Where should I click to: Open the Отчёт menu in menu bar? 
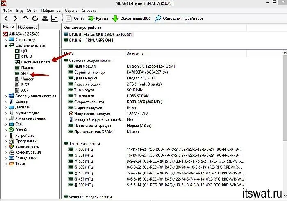coord(32,11)
